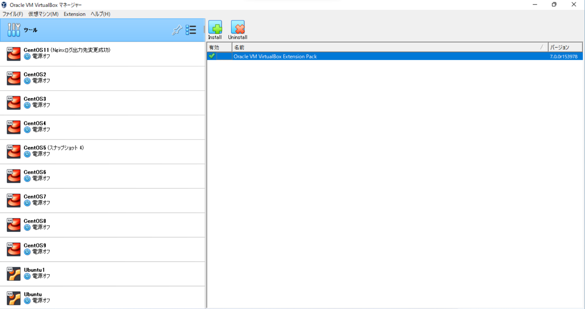Open the 仮想マシン(M) menu
Image resolution: width=585 pixels, height=309 pixels.
pos(43,14)
